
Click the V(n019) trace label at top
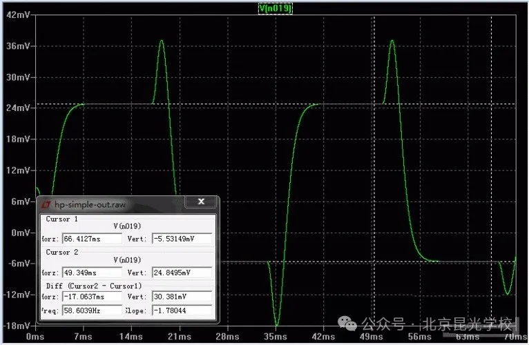(x=275, y=8)
